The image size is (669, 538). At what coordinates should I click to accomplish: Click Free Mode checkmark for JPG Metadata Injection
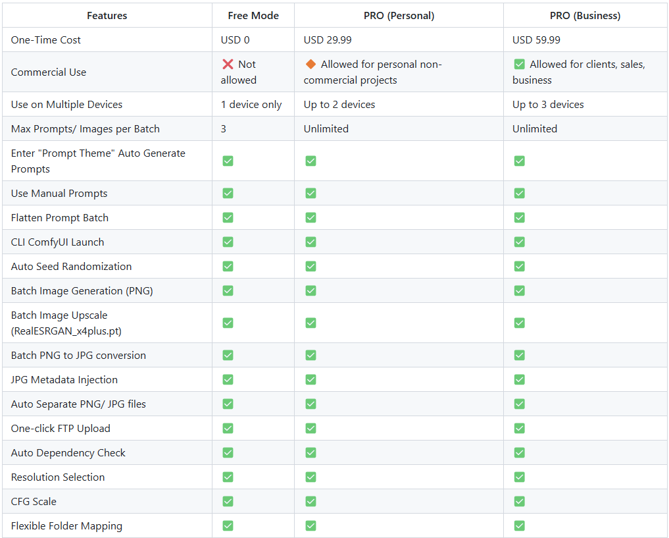coord(228,380)
